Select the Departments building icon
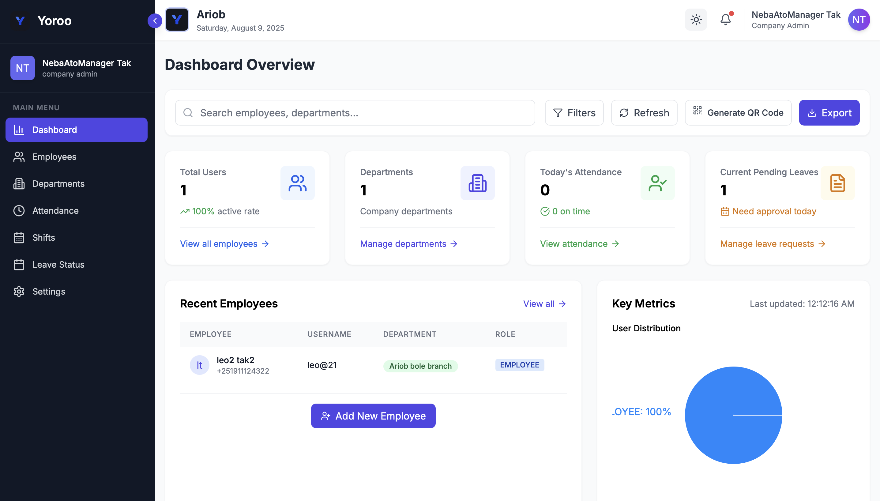 point(19,183)
